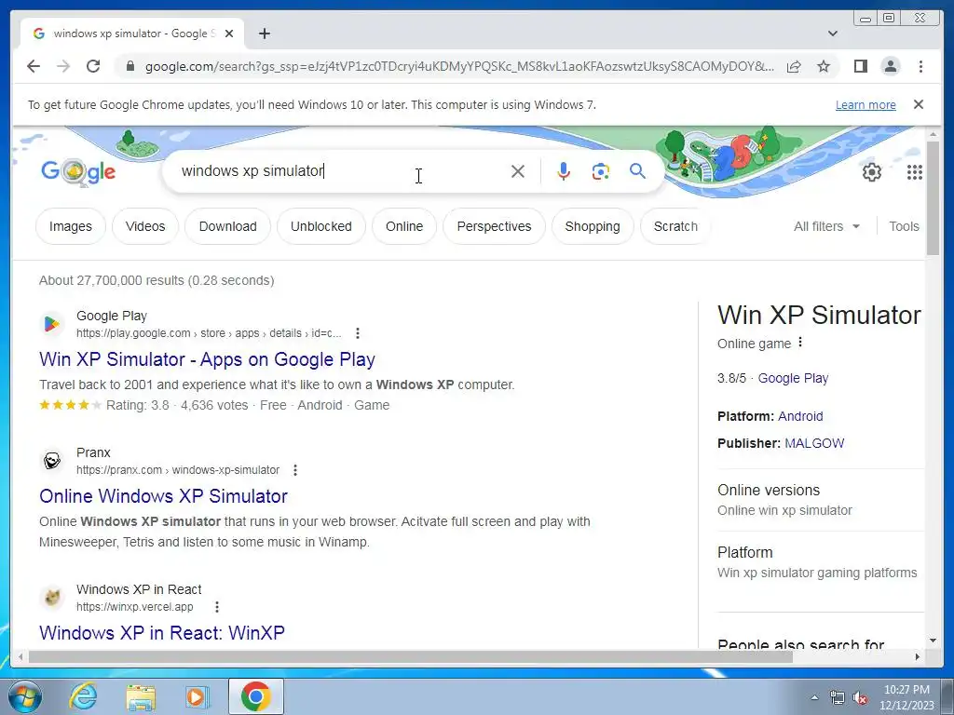The image size is (954, 715).
Task: Open Online Windows XP Simulator link
Action: 163,496
